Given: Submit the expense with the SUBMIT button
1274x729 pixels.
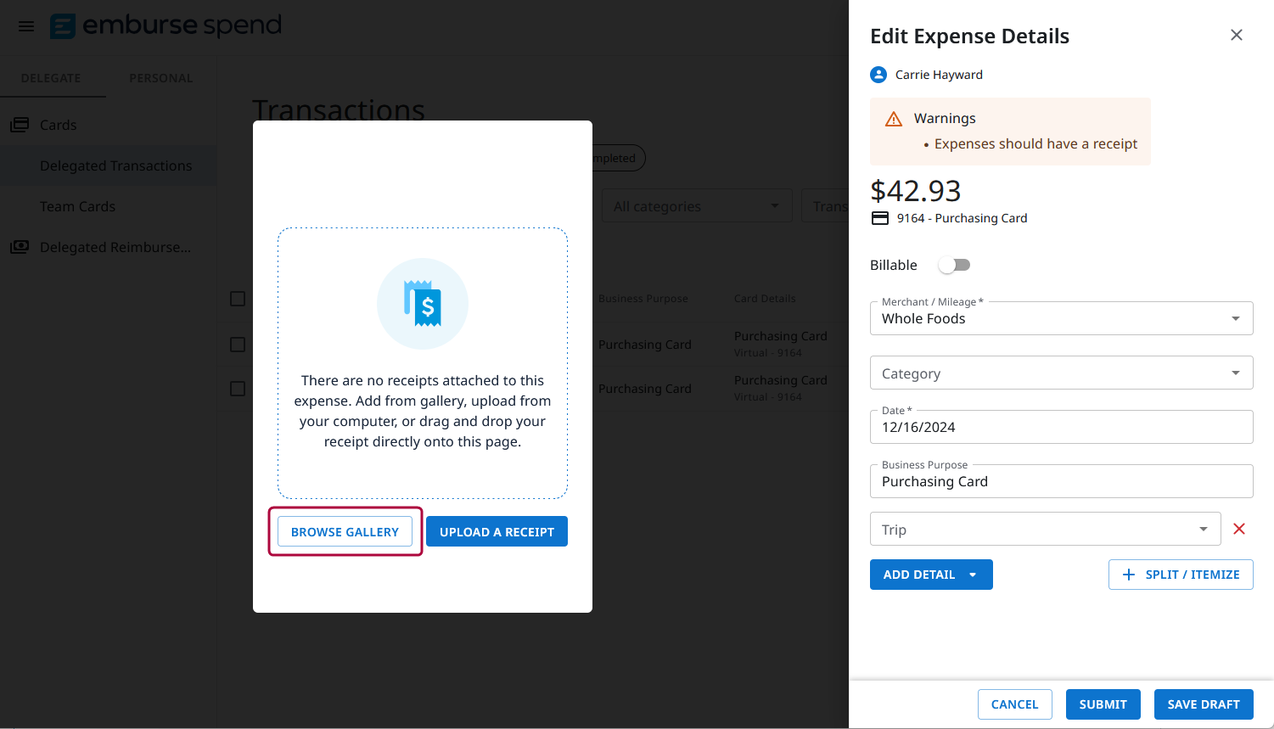Looking at the screenshot, I should tap(1103, 704).
